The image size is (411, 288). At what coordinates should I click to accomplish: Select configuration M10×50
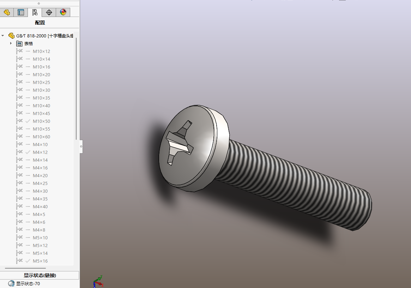pyautogui.click(x=41, y=121)
